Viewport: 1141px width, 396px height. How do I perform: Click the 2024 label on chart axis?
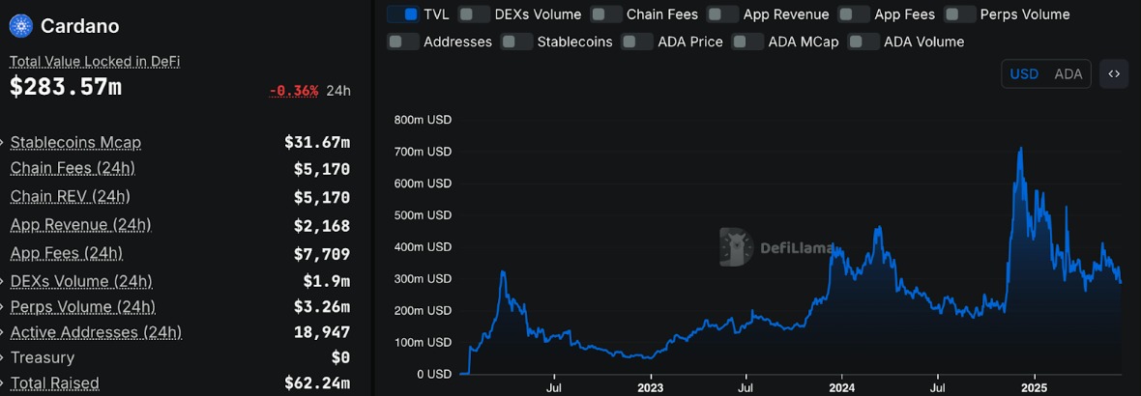pos(841,388)
